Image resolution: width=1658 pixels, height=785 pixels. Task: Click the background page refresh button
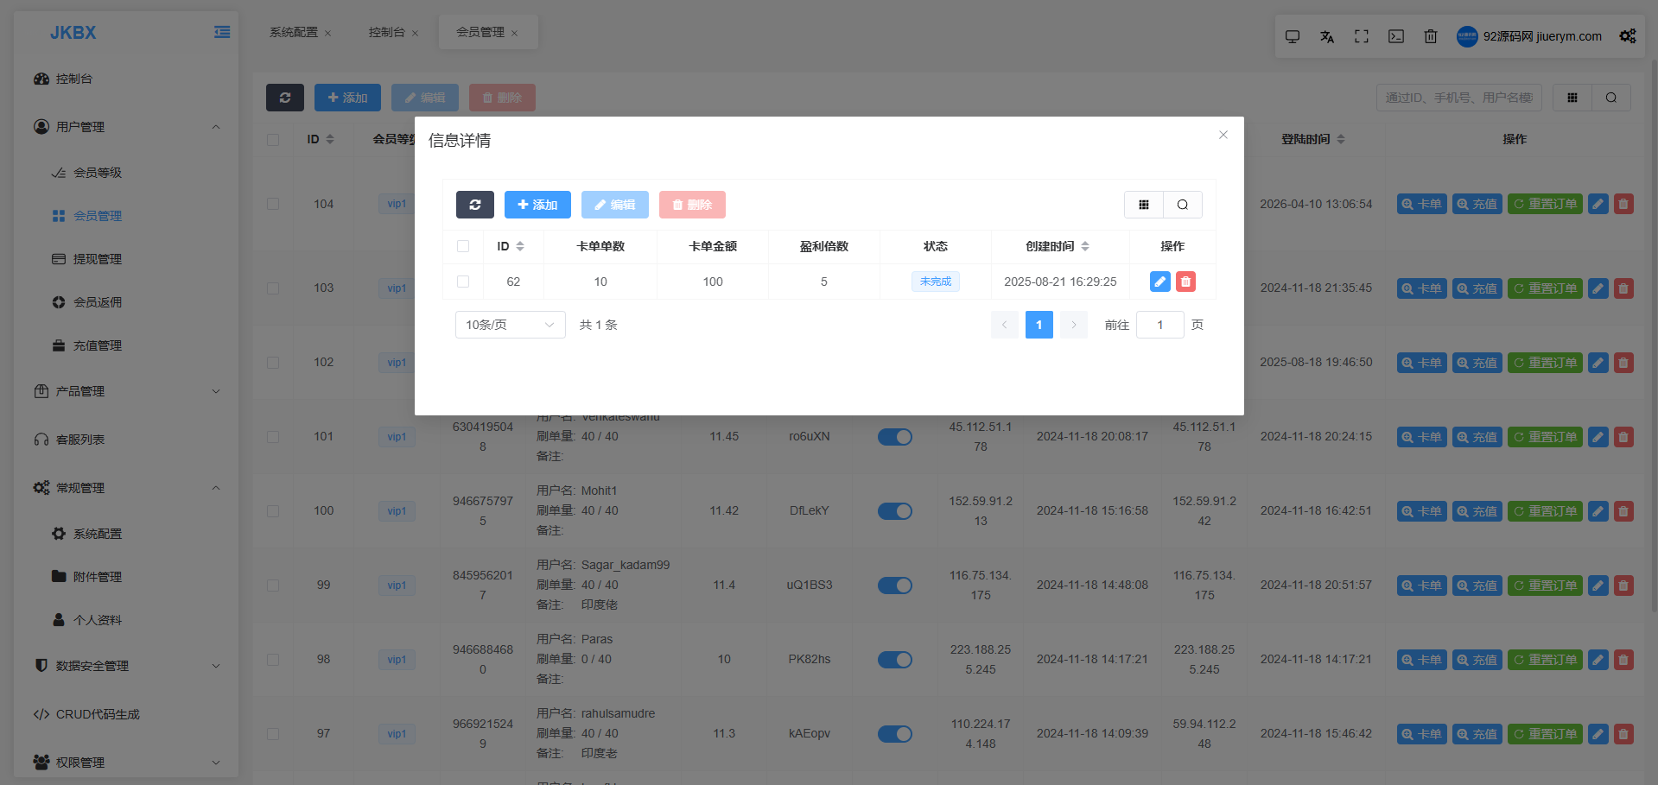pyautogui.click(x=285, y=98)
